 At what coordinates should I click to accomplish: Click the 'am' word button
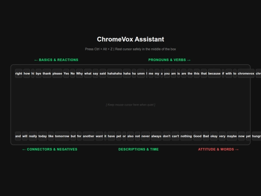[174, 74]
